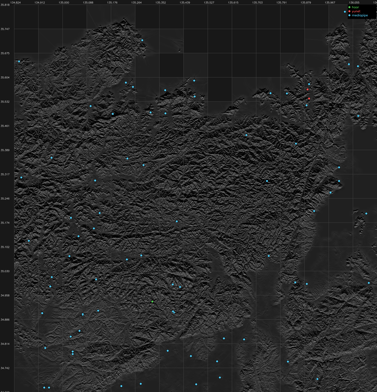Click the lower red yunet data point

(x=309, y=98)
